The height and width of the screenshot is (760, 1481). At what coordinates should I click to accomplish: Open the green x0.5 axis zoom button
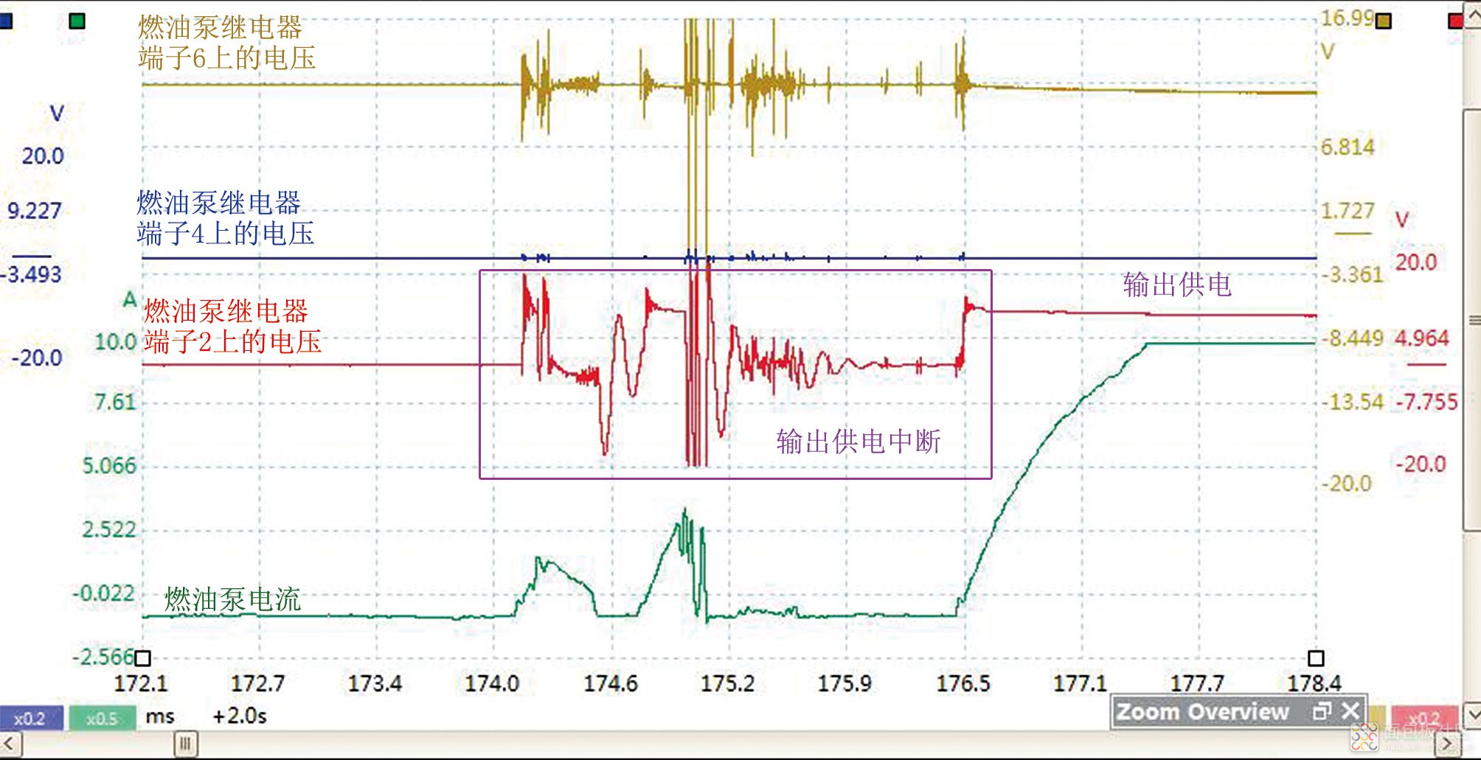coord(103,719)
